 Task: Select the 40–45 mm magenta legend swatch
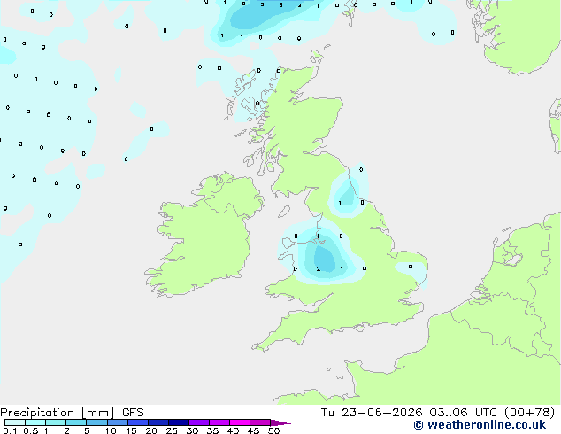tap(240, 422)
